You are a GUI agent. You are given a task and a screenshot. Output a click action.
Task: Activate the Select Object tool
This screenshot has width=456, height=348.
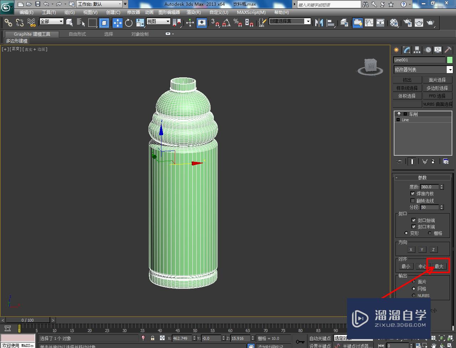70,23
